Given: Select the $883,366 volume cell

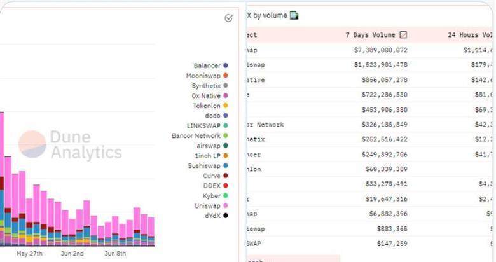Looking at the screenshot, I should click(x=392, y=229).
